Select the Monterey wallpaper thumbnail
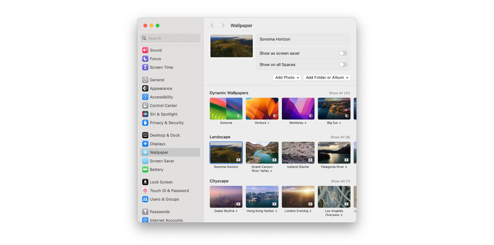 pyautogui.click(x=298, y=109)
